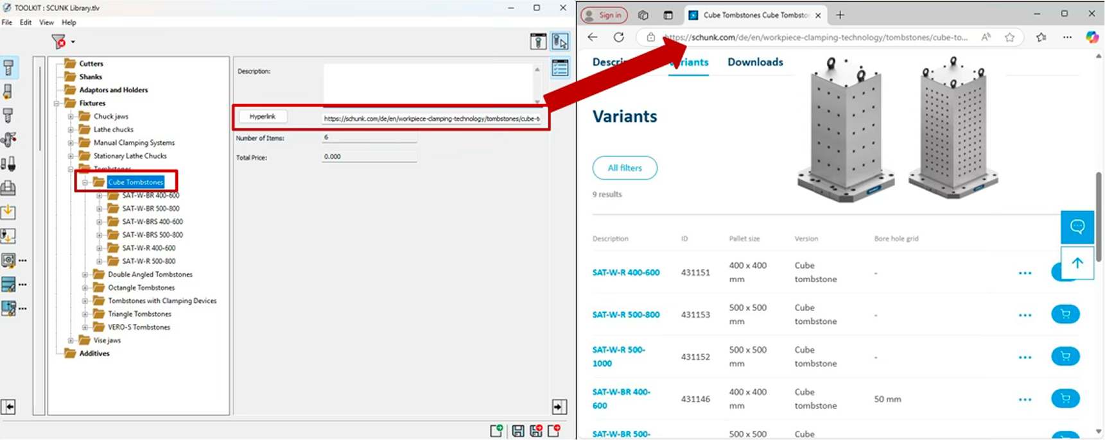
Task: Click the scroll-to-top arrow button on Schunk page
Action: coord(1077,262)
